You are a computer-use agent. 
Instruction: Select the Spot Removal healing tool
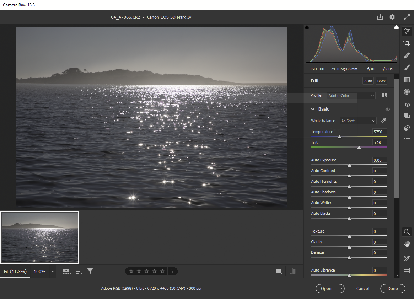pos(407,55)
